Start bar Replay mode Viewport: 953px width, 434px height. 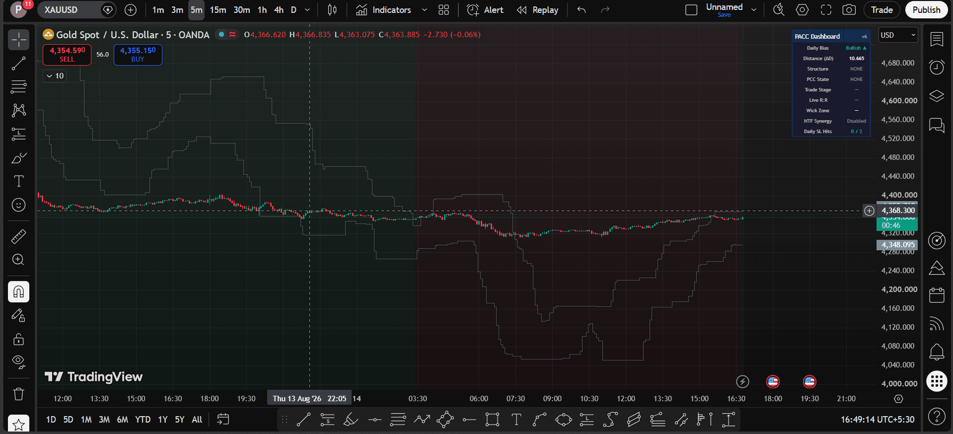537,10
